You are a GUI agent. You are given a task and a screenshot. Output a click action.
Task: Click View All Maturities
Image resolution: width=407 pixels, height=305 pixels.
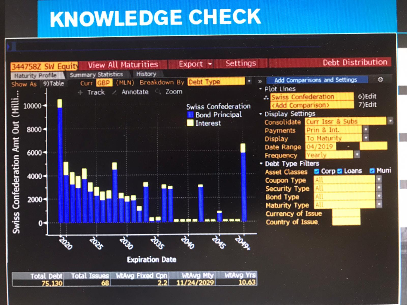[123, 65]
